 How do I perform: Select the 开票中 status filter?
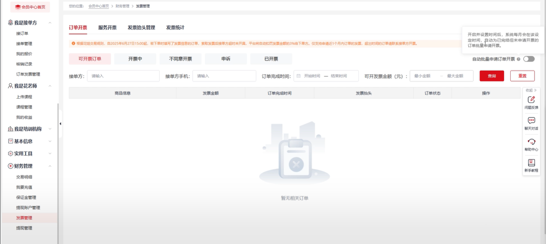click(x=135, y=59)
